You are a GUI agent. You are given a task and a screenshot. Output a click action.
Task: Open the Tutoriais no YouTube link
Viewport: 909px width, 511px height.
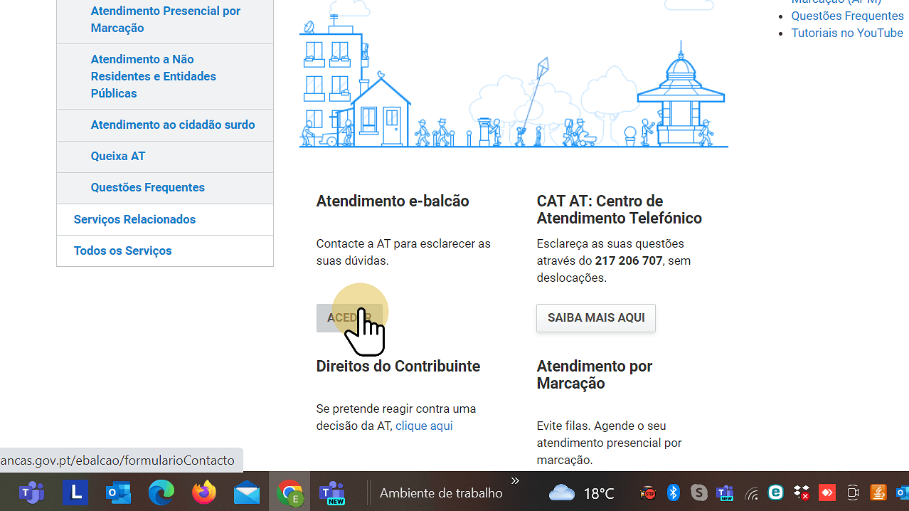click(846, 33)
